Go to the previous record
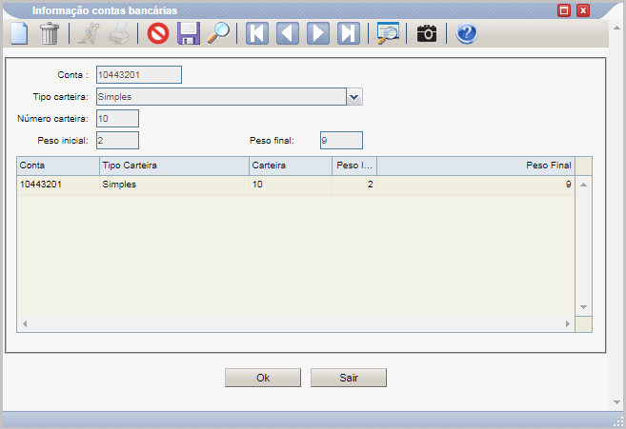Image resolution: width=626 pixels, height=429 pixels. click(288, 33)
